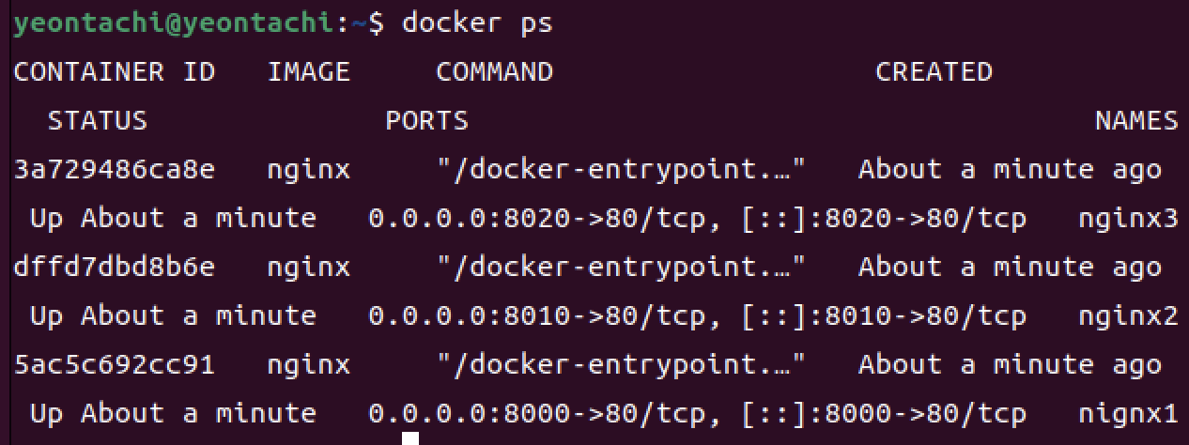Click the container ID dffd7dbd8b6e
The width and height of the screenshot is (1189, 445).
click(114, 268)
